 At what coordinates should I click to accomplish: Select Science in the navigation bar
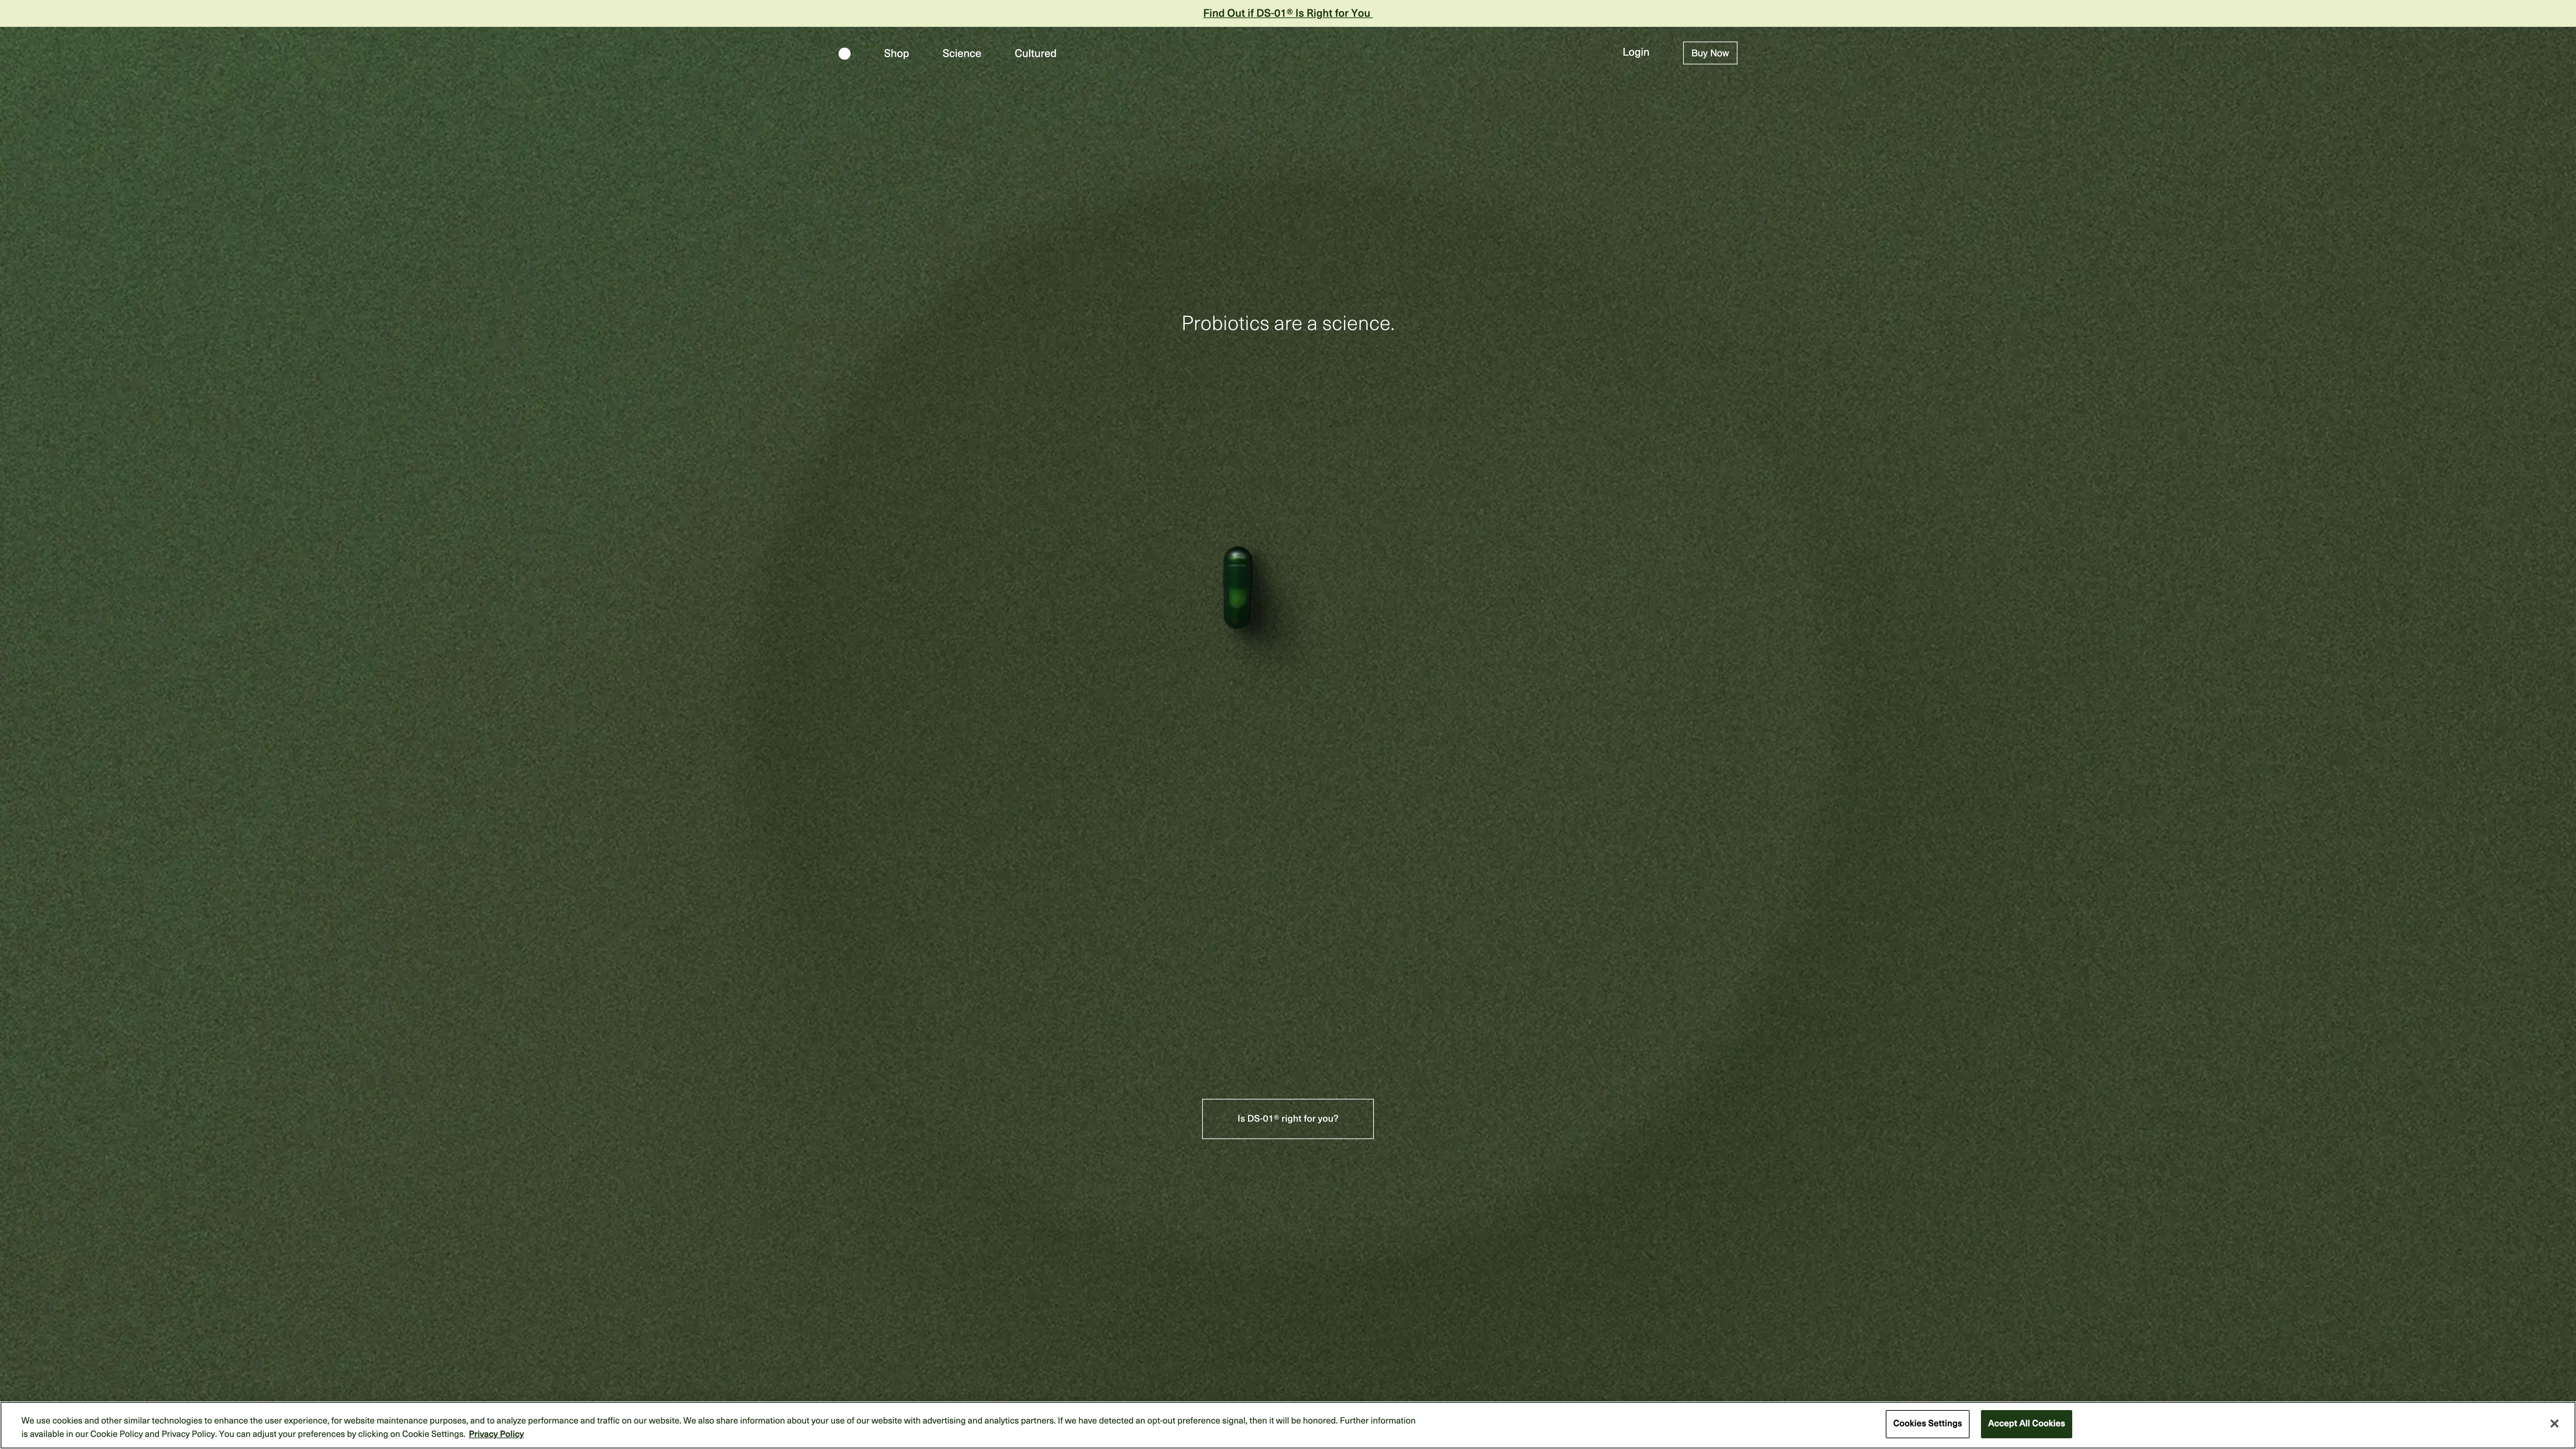961,53
